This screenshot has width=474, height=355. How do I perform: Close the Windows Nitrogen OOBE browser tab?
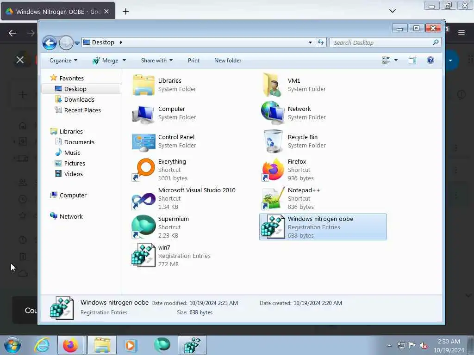[106, 12]
